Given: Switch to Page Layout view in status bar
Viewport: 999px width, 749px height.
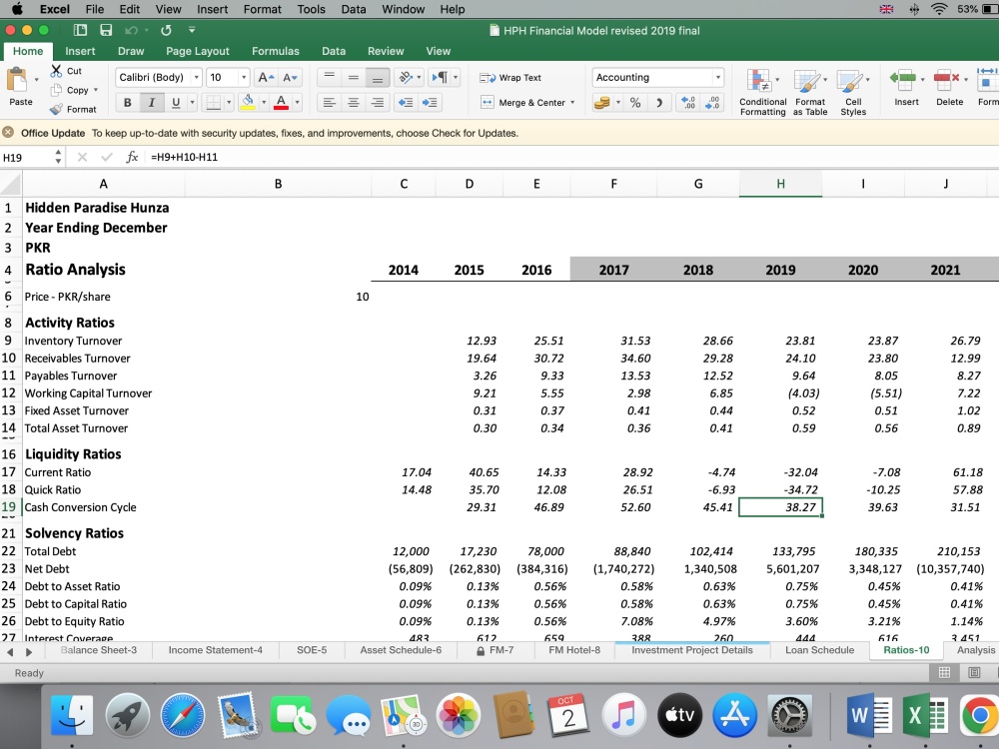Looking at the screenshot, I should coord(974,672).
